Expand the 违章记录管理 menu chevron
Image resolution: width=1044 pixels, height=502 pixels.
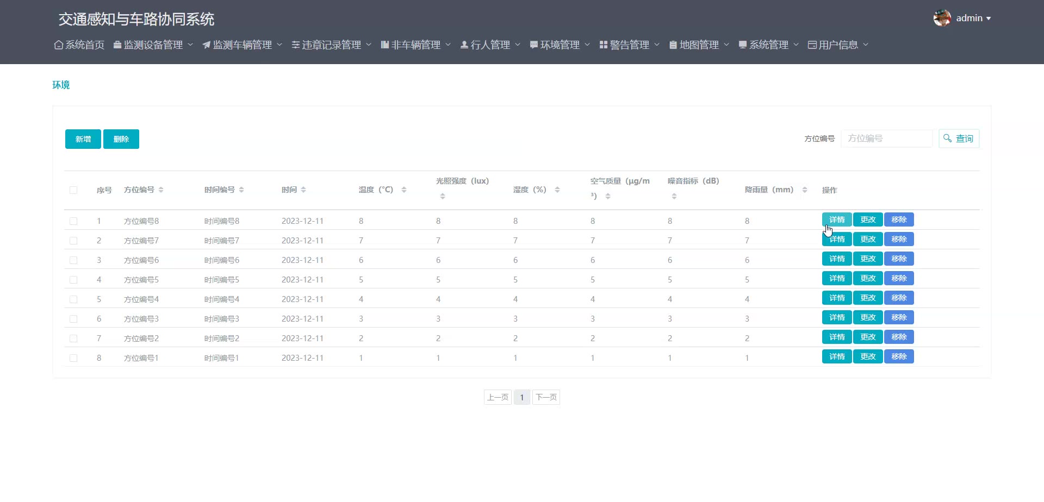click(369, 45)
